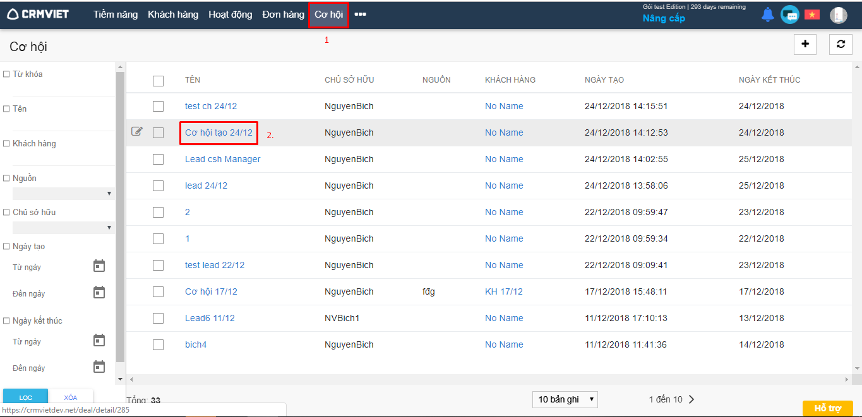
Task: Open the 'Cơ hội tạo 24/12' opportunity link
Action: (218, 132)
